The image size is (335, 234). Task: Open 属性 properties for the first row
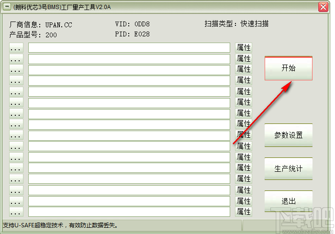click(x=244, y=48)
